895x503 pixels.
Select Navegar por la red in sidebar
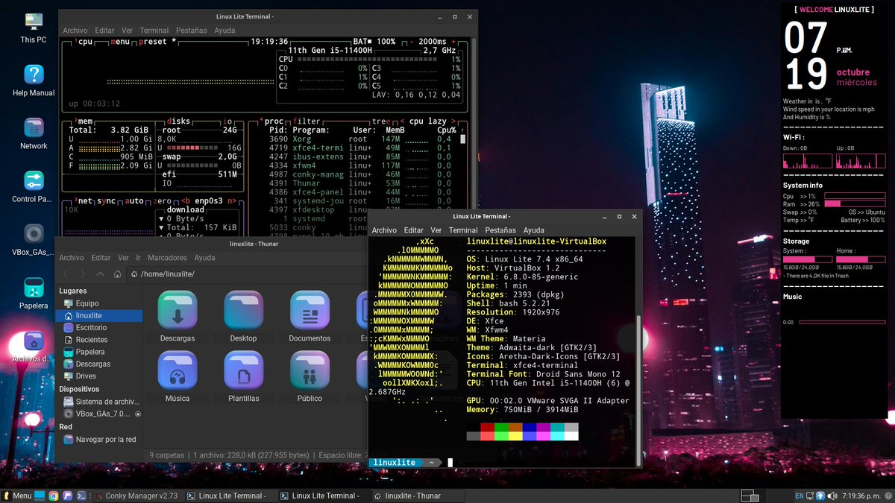tap(99, 440)
